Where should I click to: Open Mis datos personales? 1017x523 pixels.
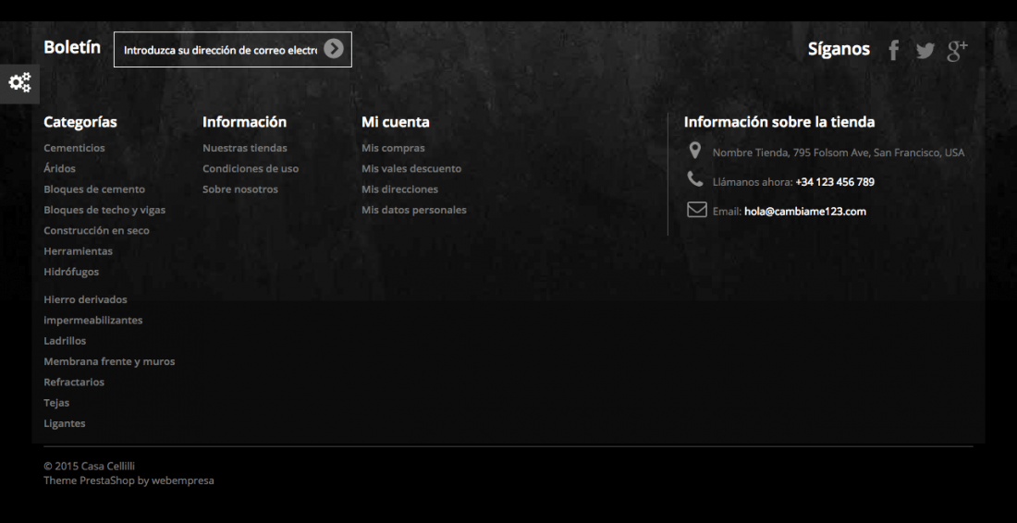(414, 210)
